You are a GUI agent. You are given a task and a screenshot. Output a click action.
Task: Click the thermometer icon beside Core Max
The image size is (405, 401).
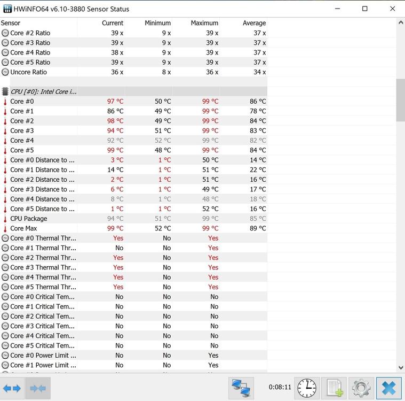coord(5,228)
